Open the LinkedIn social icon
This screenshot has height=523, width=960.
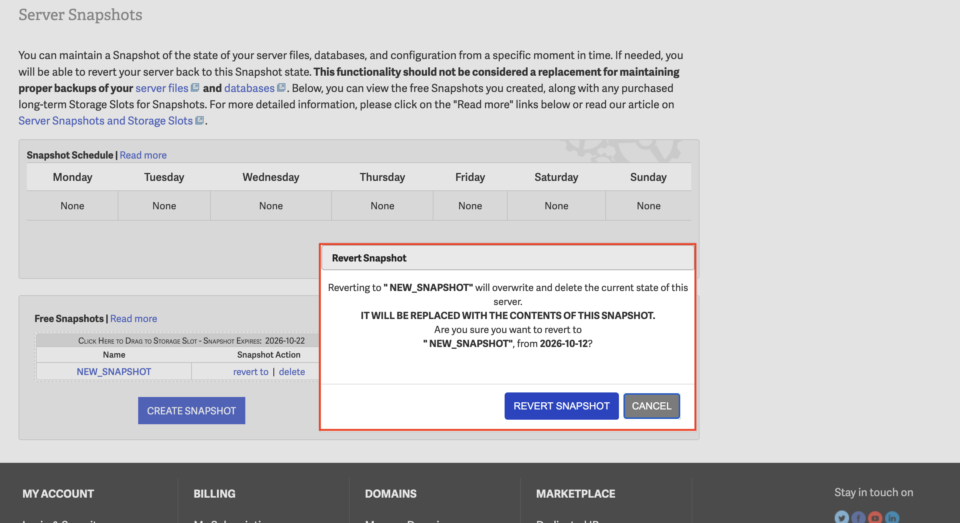coord(892,517)
